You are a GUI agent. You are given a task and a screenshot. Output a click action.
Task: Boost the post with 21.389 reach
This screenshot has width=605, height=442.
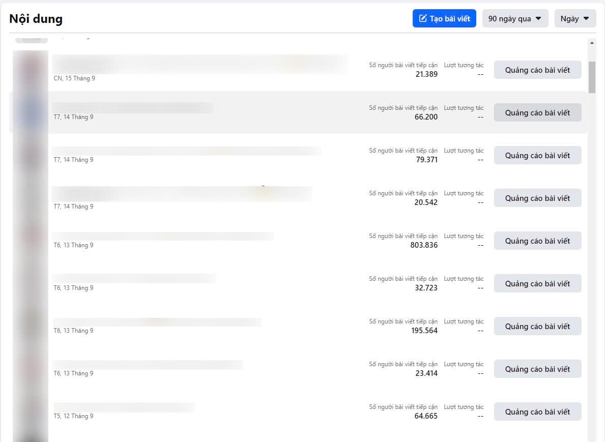click(x=537, y=70)
